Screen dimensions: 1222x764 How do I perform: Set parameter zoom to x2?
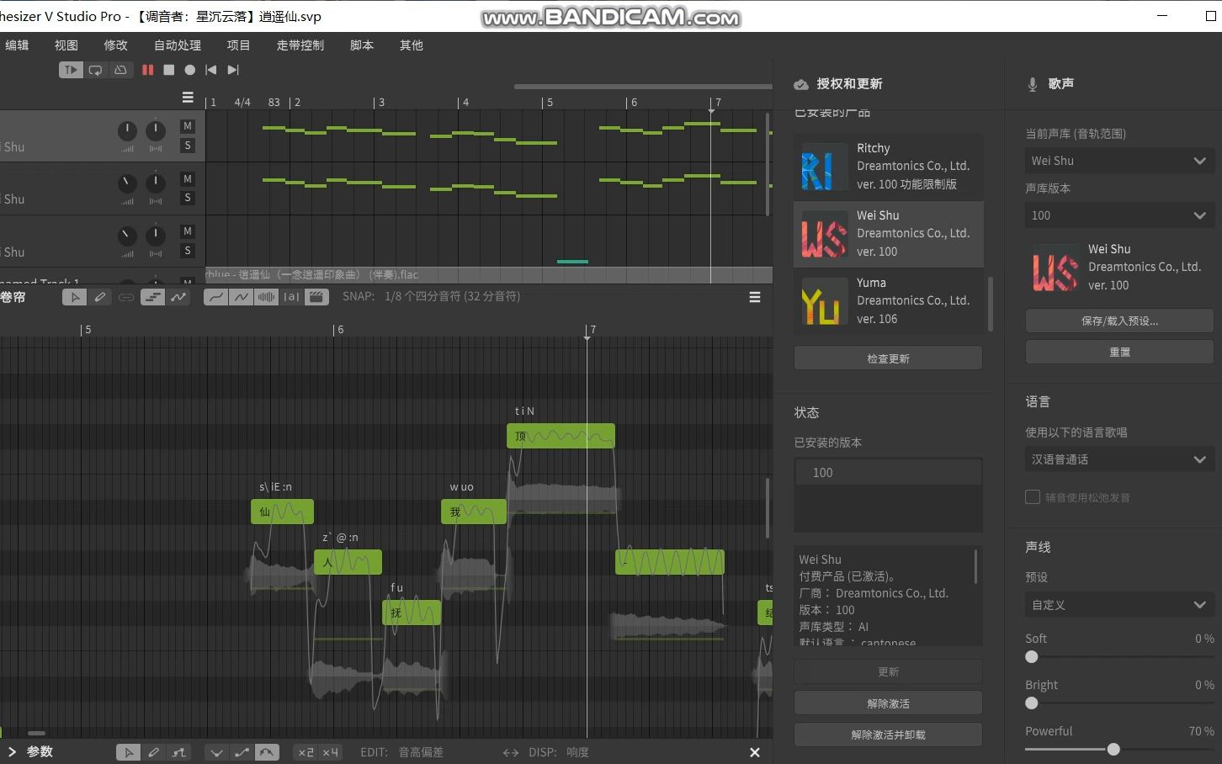pos(305,752)
